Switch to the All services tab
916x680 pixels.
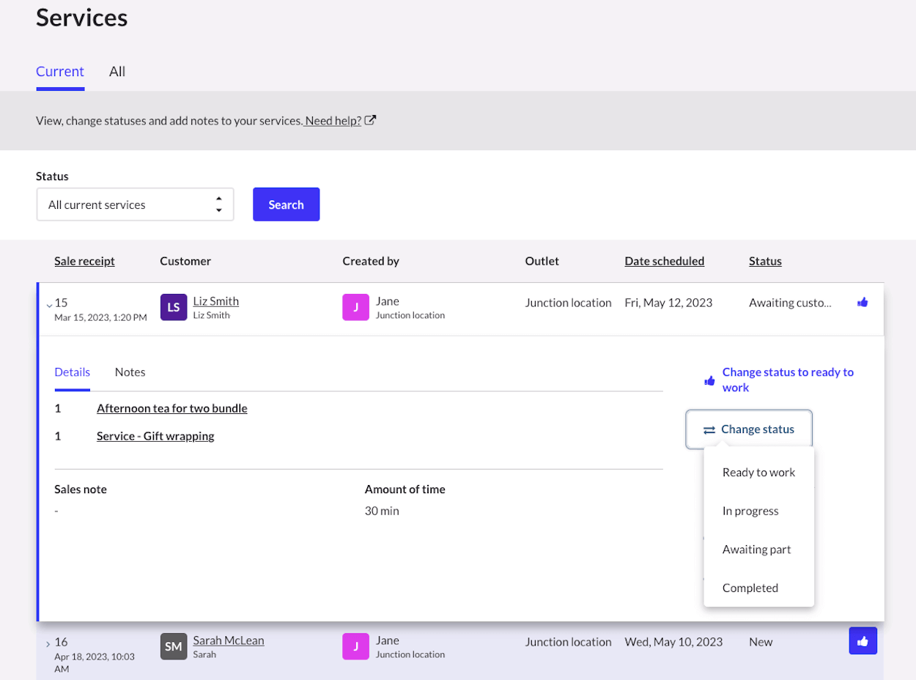[x=117, y=72]
